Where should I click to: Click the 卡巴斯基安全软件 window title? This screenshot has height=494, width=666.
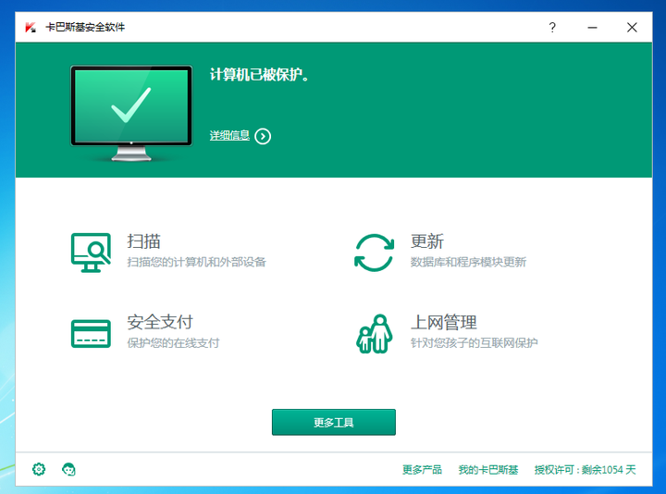pos(85,27)
